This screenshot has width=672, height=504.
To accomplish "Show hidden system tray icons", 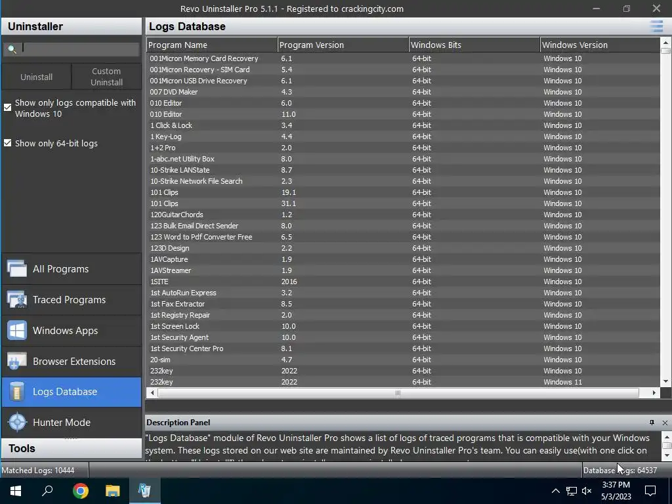I will pos(555,491).
